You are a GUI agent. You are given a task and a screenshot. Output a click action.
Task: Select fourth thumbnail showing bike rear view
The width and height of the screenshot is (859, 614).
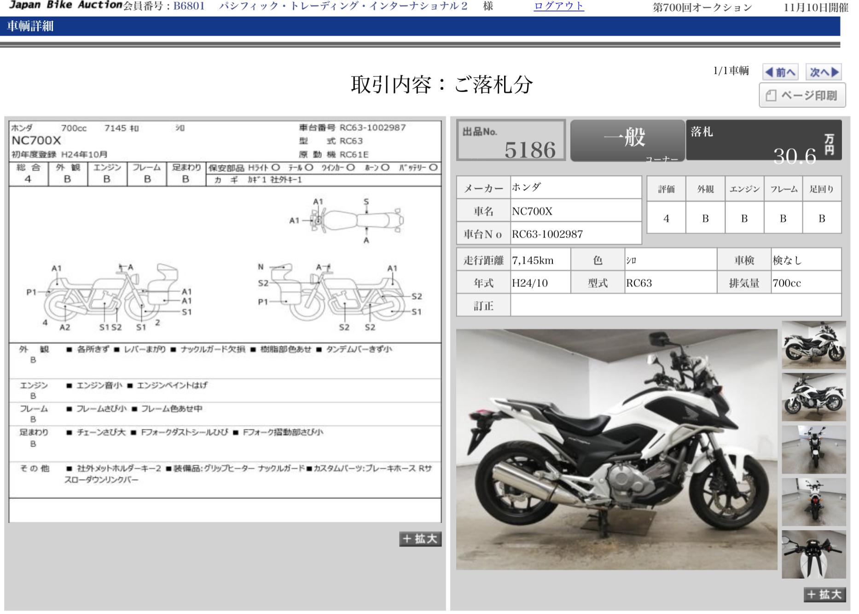813,502
